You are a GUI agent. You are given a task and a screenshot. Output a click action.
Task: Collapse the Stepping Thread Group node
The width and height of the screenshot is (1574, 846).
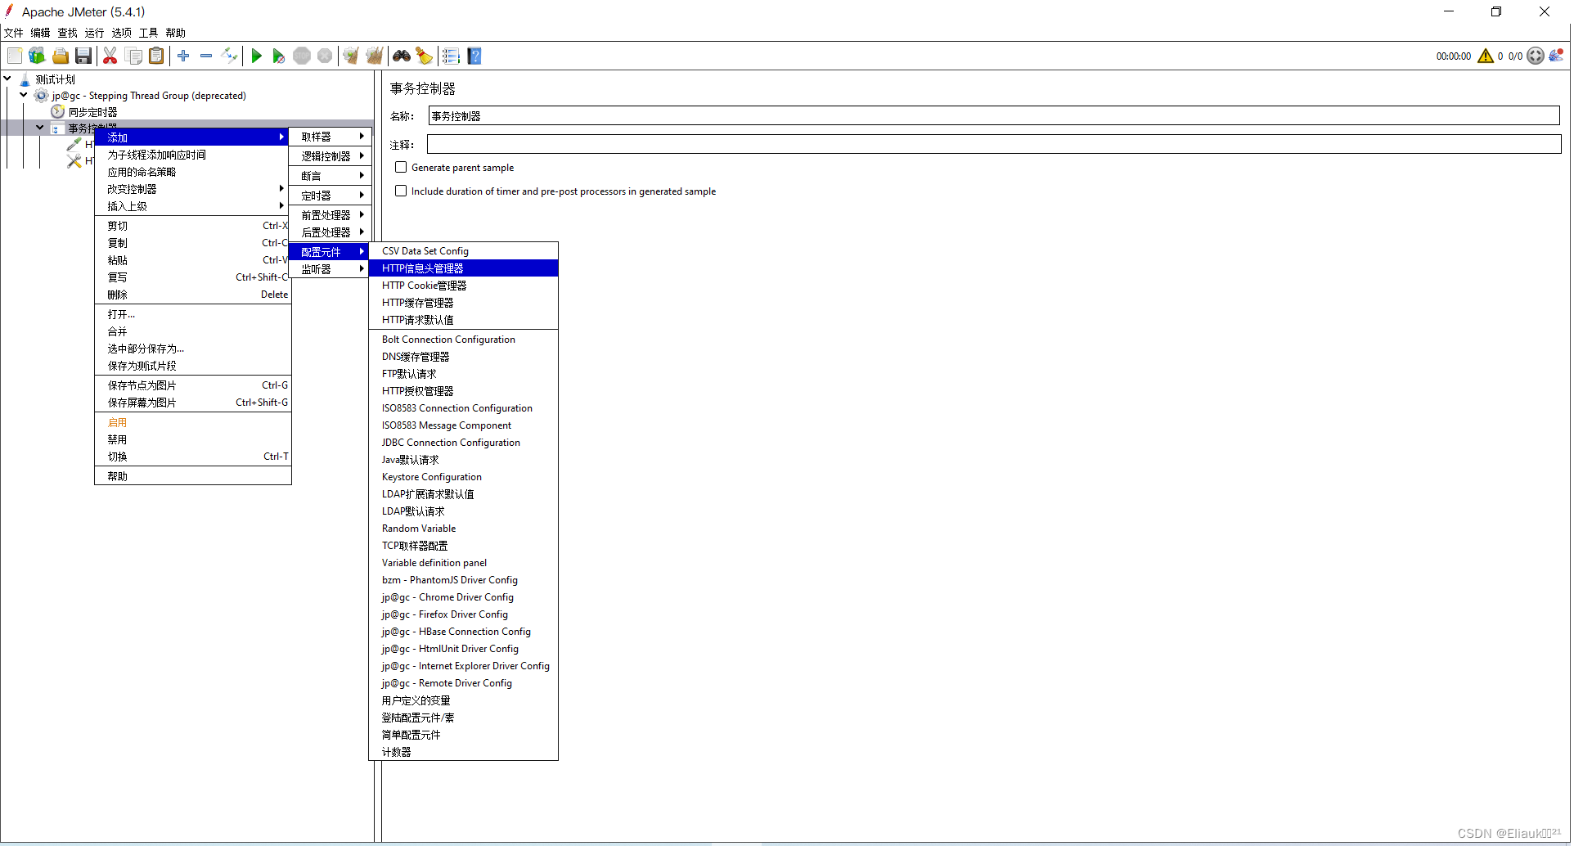[24, 95]
